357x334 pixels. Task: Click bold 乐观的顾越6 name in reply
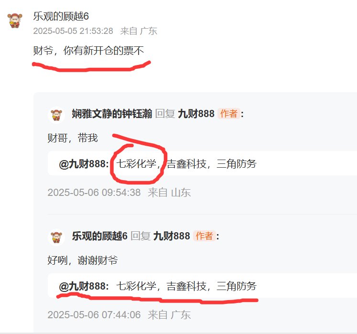[x=99, y=236]
